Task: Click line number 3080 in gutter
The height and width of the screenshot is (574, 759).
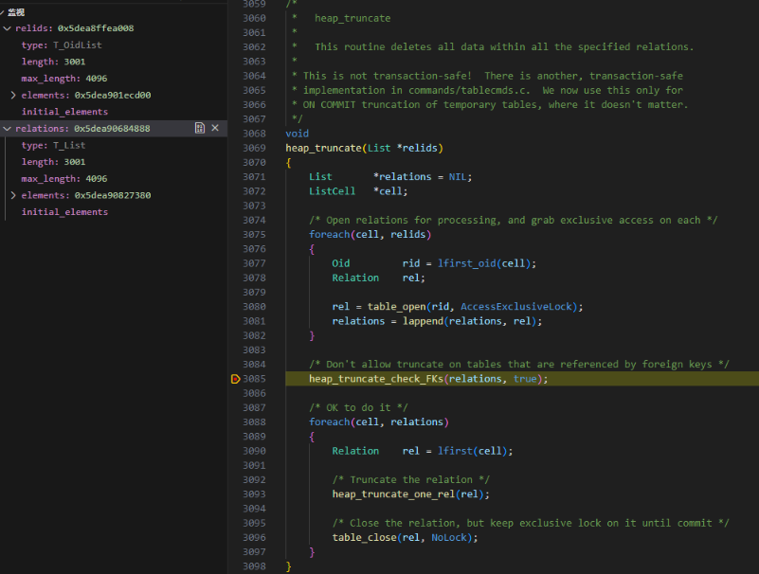Action: [x=254, y=307]
